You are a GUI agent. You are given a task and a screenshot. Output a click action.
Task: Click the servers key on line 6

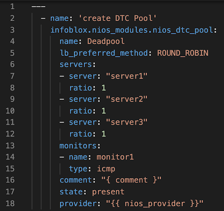pyautogui.click(x=76, y=65)
